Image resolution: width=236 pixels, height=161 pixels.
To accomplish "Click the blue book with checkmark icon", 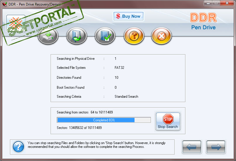I will (x=105, y=36).
